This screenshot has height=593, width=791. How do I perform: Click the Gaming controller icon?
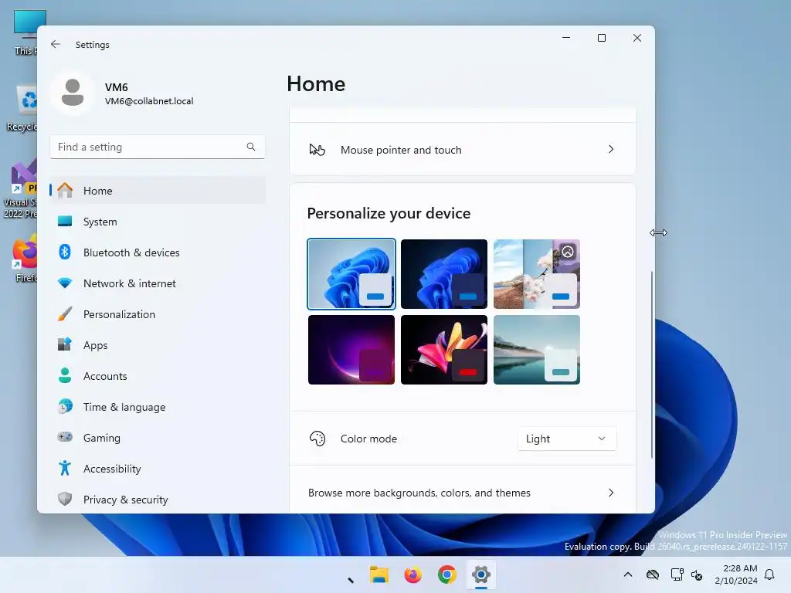tap(65, 437)
